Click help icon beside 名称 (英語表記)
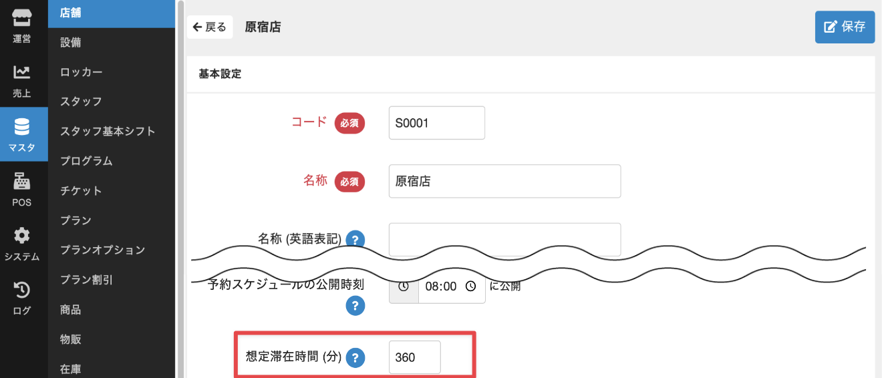Image resolution: width=882 pixels, height=378 pixels. point(355,239)
